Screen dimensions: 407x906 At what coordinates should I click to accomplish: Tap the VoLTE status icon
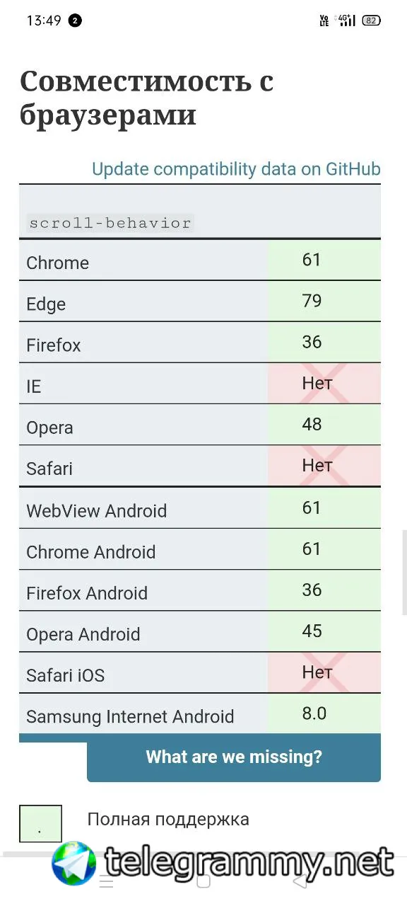(324, 21)
